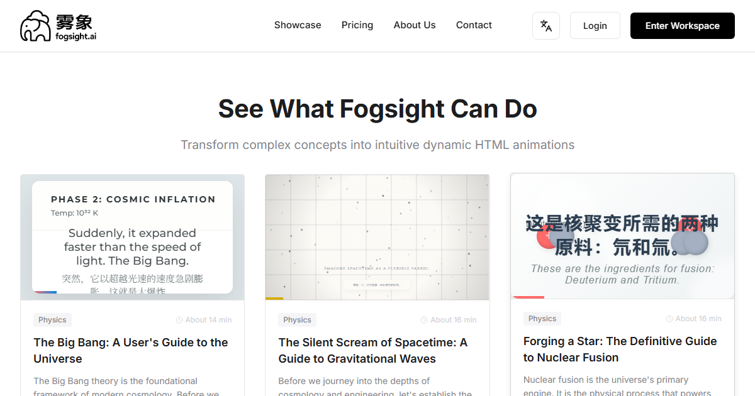Click the Physics tag on the Big Bang card

click(x=52, y=320)
